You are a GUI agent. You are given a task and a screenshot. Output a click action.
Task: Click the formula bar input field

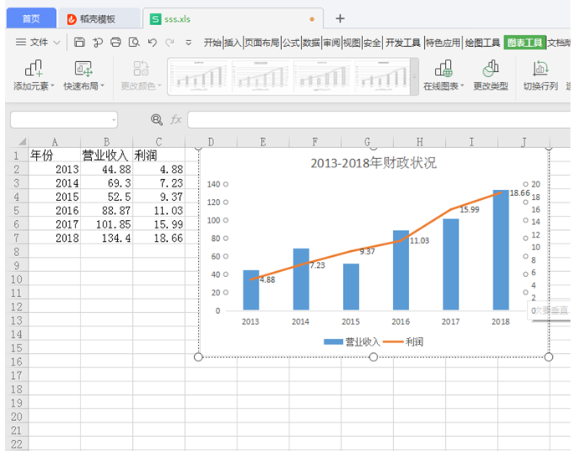[x=379, y=120]
